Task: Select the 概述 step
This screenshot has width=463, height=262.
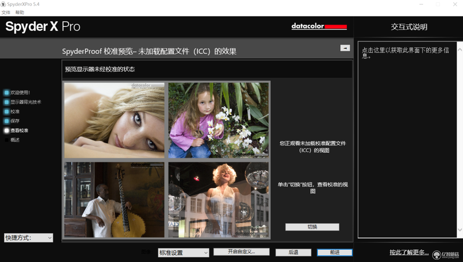Action: click(12, 140)
